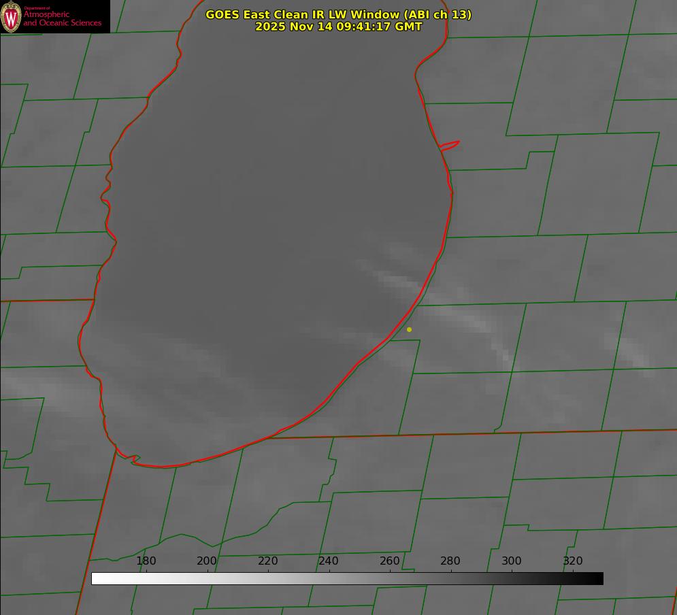Click the mid-gray center of the colorbar
Viewport: 677px width, 615px height.
pyautogui.click(x=347, y=578)
